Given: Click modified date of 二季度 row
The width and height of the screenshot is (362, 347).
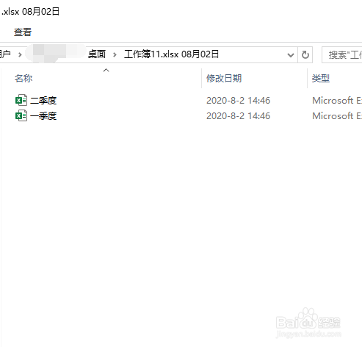Looking at the screenshot, I should coord(238,101).
